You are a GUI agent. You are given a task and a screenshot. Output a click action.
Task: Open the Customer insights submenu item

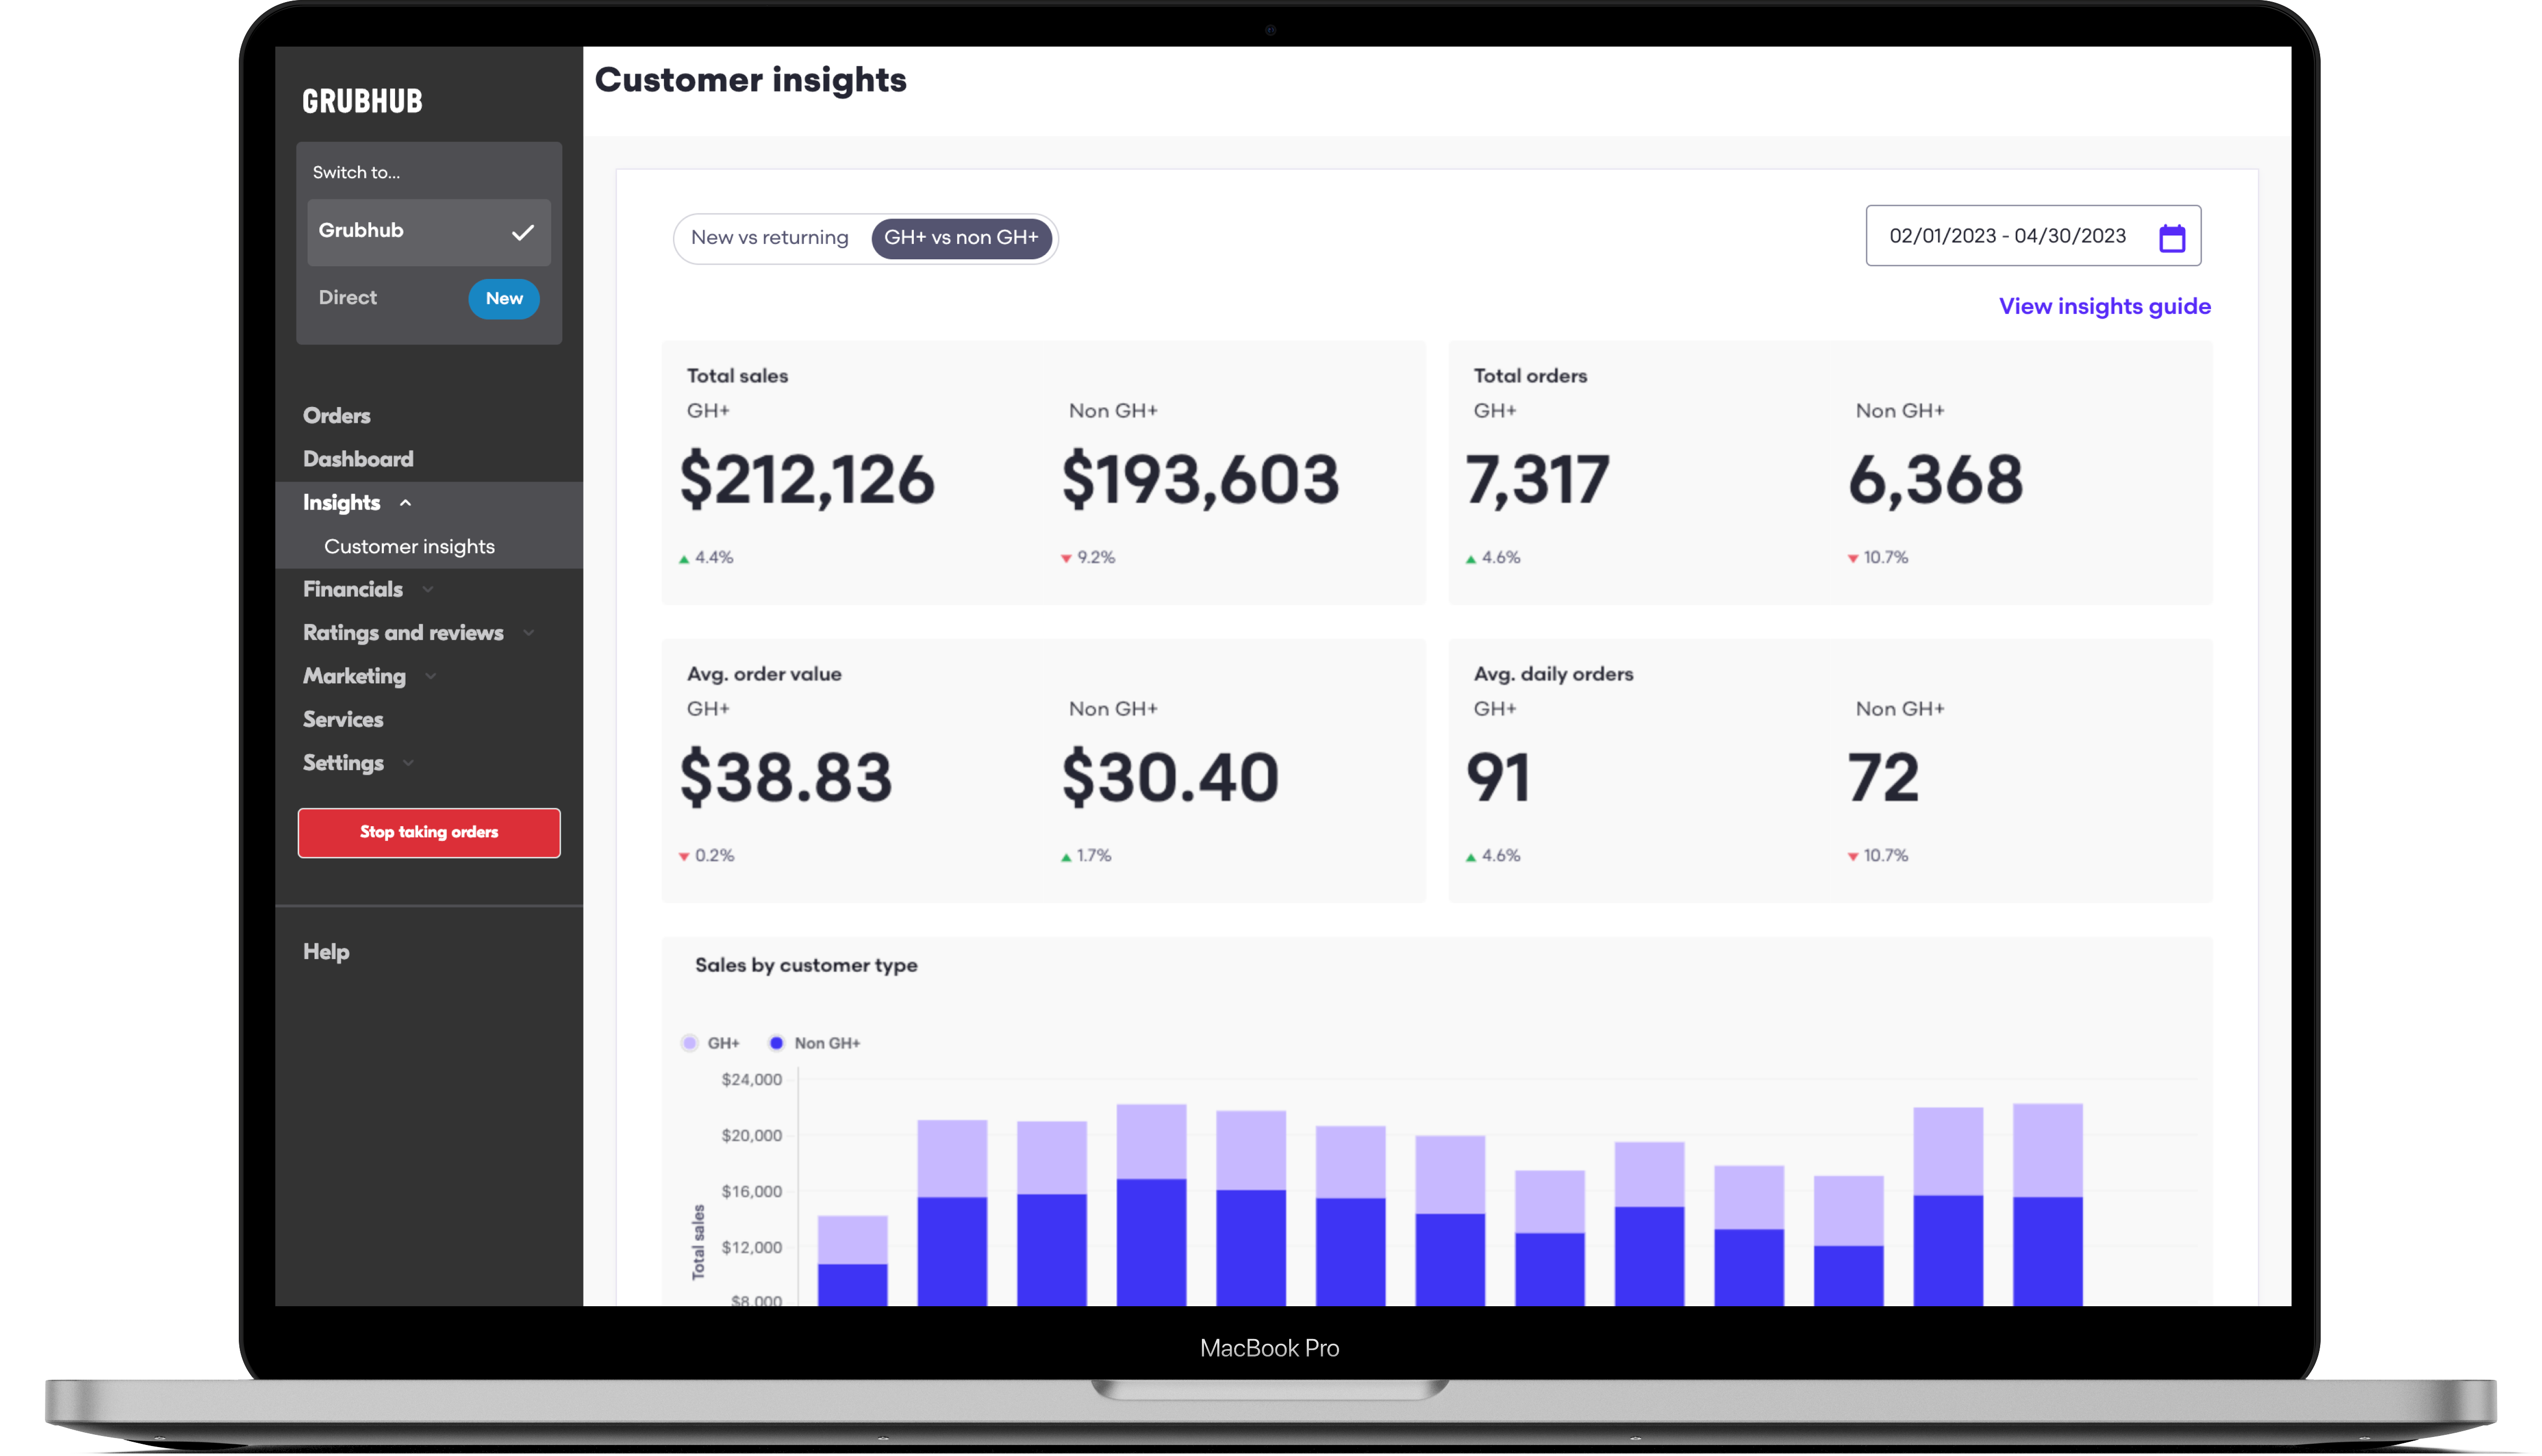pyautogui.click(x=409, y=545)
